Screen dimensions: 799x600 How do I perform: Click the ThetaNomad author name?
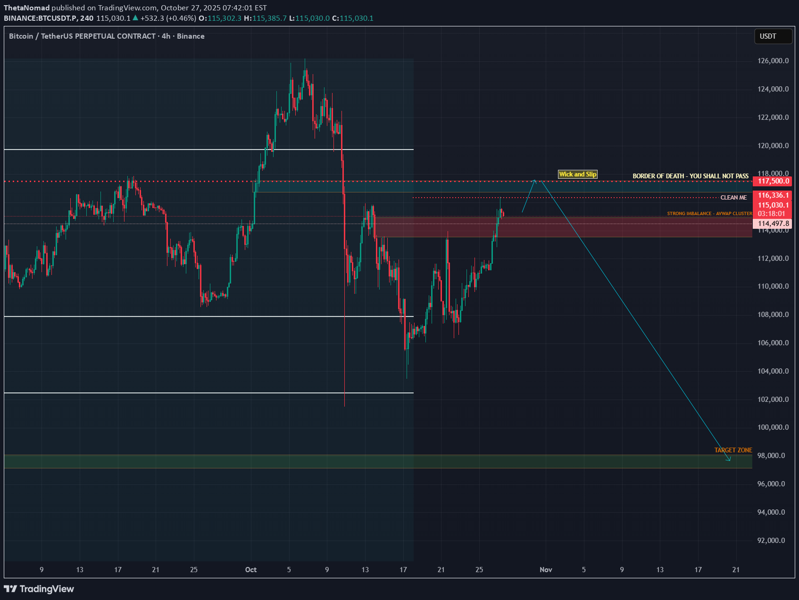[x=26, y=8]
